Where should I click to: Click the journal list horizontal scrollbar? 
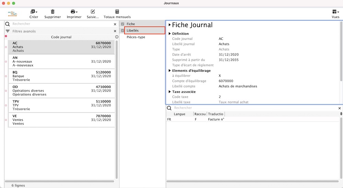coord(59,181)
